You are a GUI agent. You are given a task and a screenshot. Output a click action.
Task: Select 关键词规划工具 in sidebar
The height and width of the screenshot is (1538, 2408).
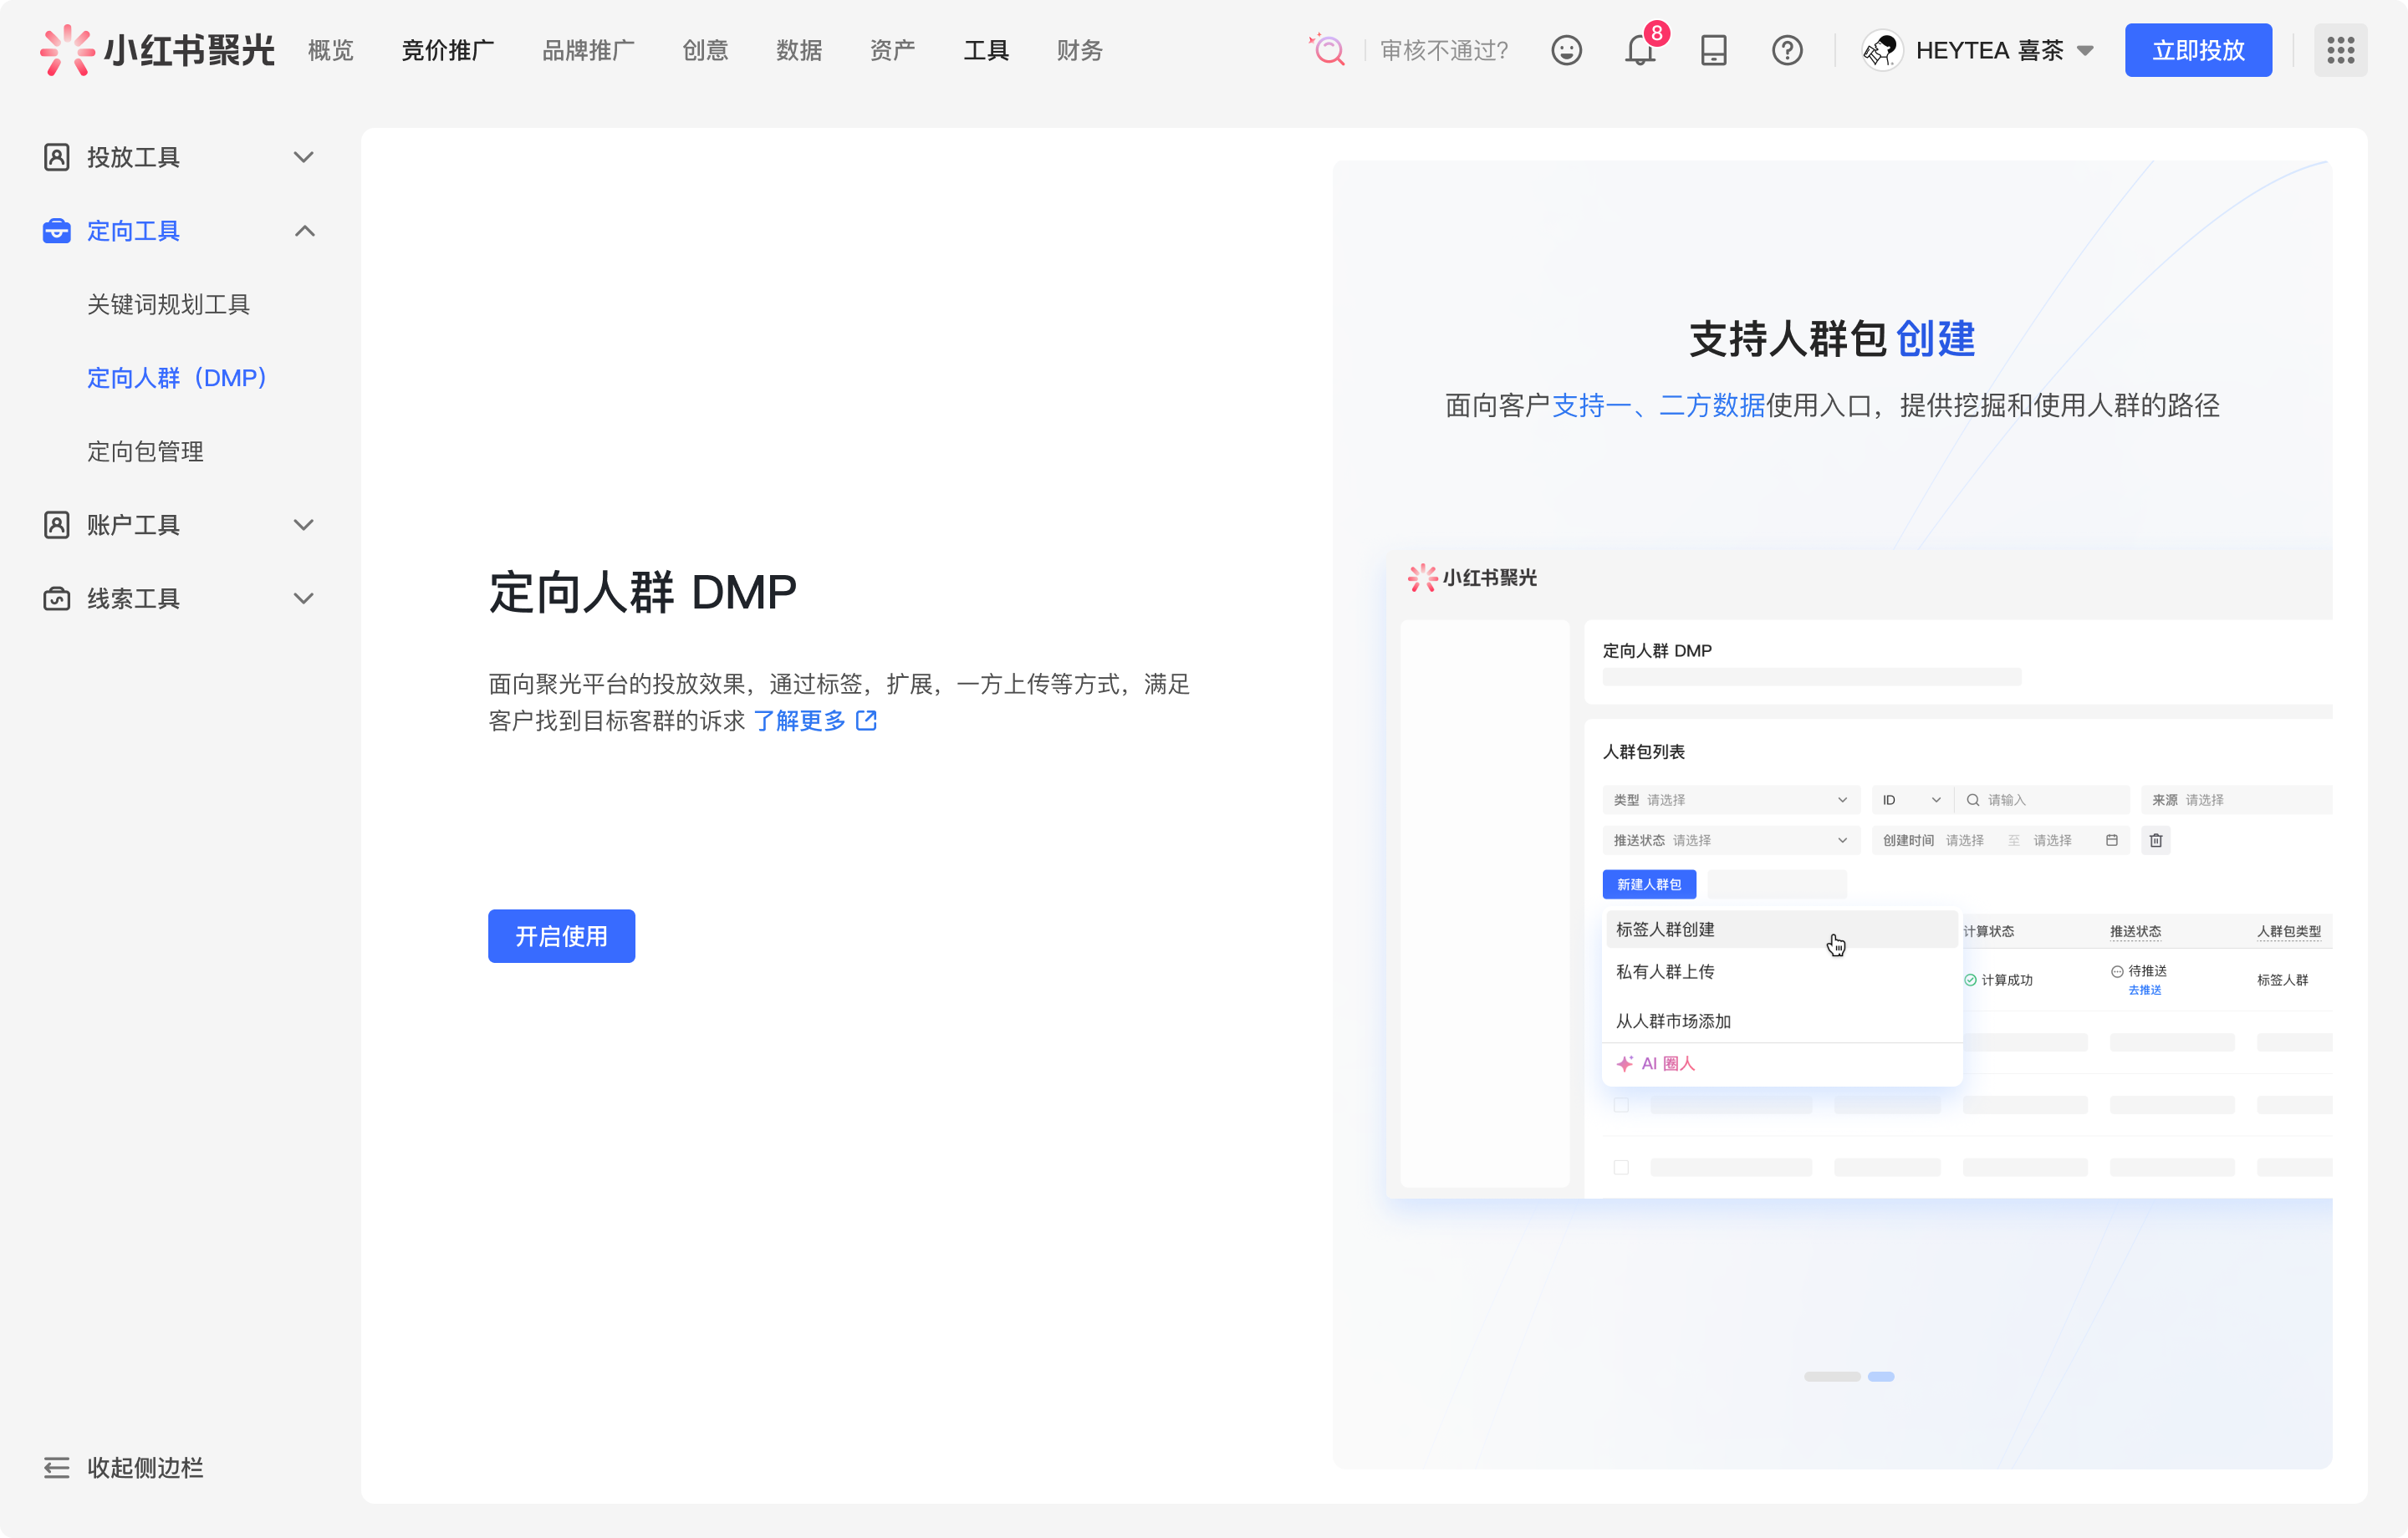(x=168, y=304)
